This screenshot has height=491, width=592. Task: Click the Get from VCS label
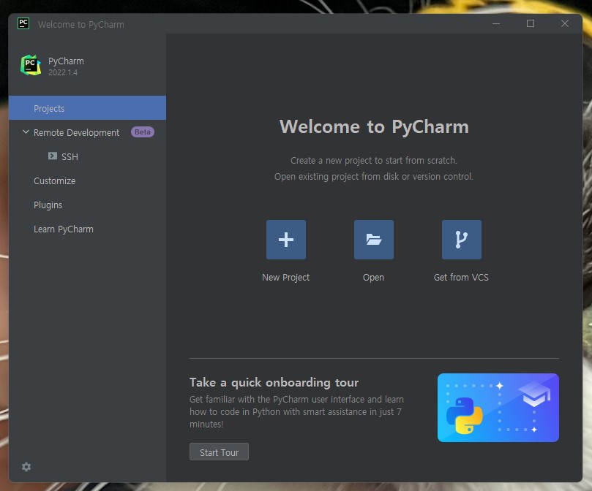[x=461, y=278]
